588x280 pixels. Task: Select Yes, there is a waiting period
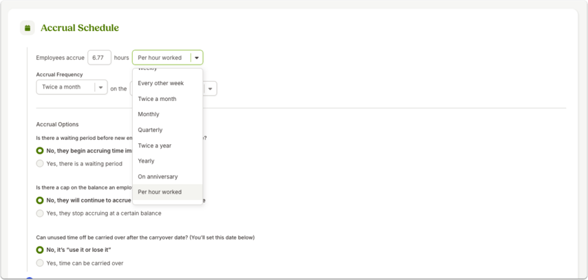tap(40, 163)
